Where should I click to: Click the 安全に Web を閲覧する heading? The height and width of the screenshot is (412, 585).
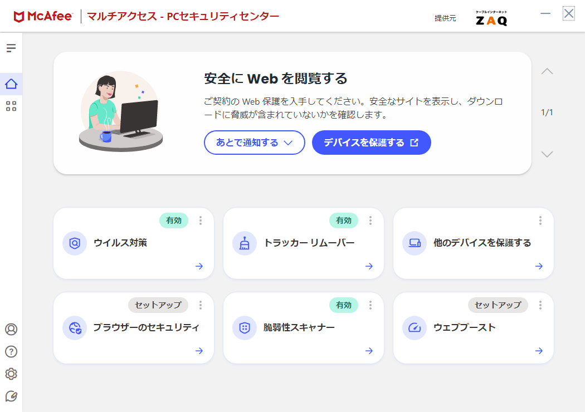(x=276, y=79)
